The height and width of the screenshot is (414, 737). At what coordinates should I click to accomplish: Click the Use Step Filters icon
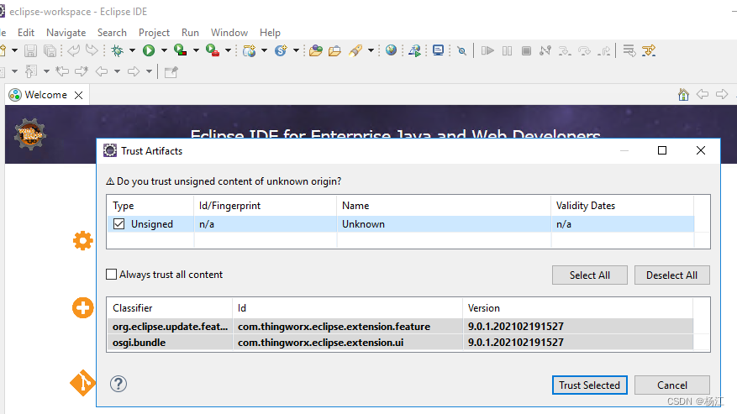click(x=649, y=50)
